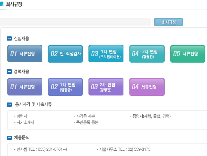This screenshot has width=207, height=156.
Task: Select step 02 인·적성검사 box
Action: [x=65, y=54]
